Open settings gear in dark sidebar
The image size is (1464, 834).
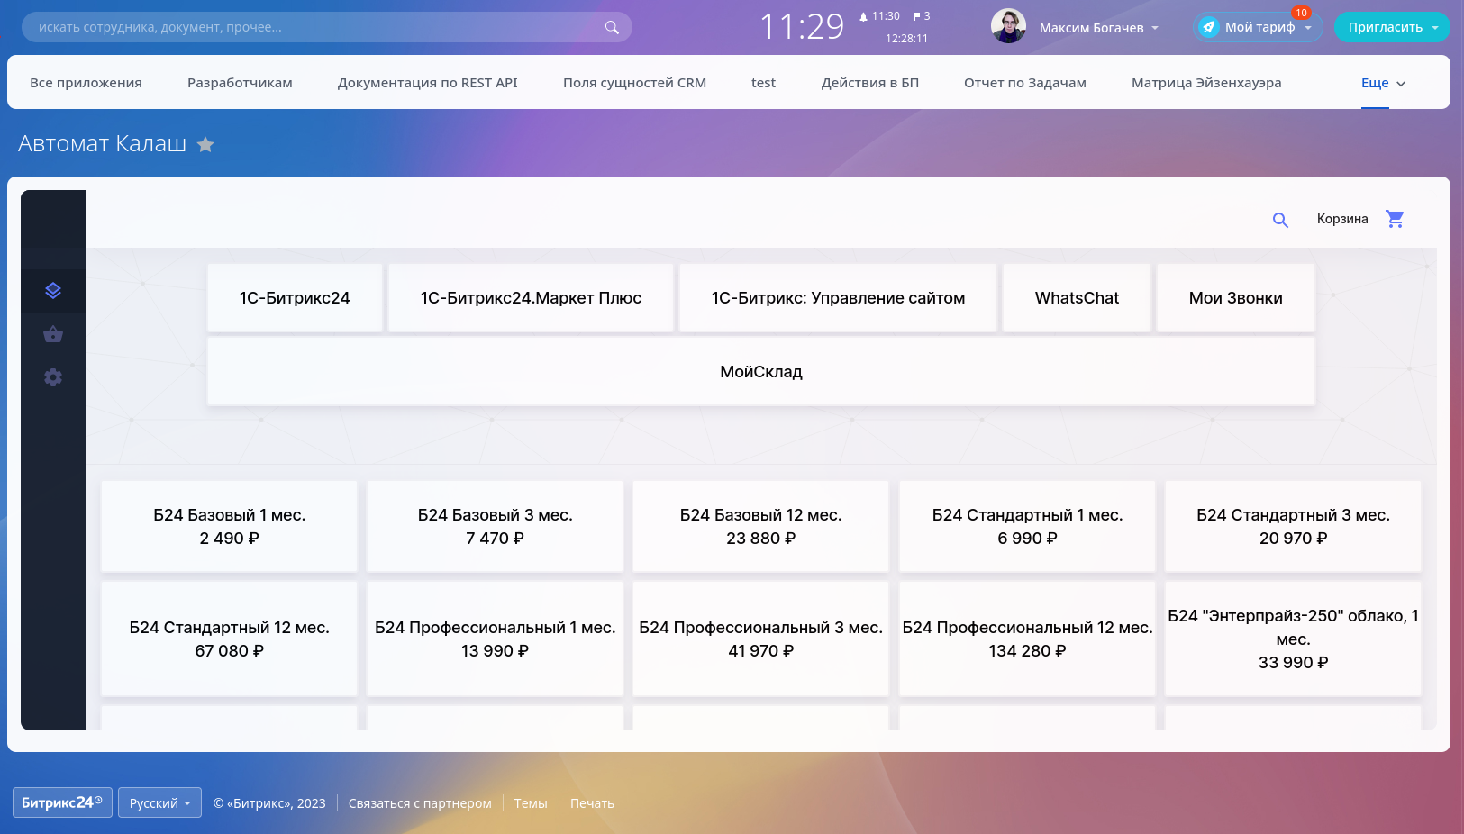pos(53,377)
